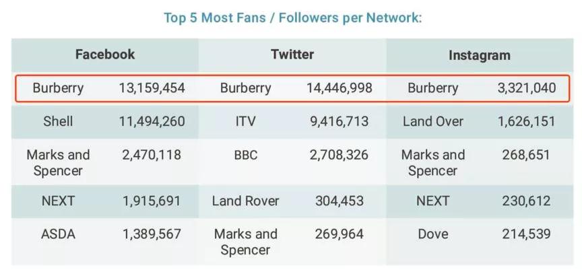Screen dimensions: 582x276
Task: Click the Twitter column header
Action: (292, 55)
